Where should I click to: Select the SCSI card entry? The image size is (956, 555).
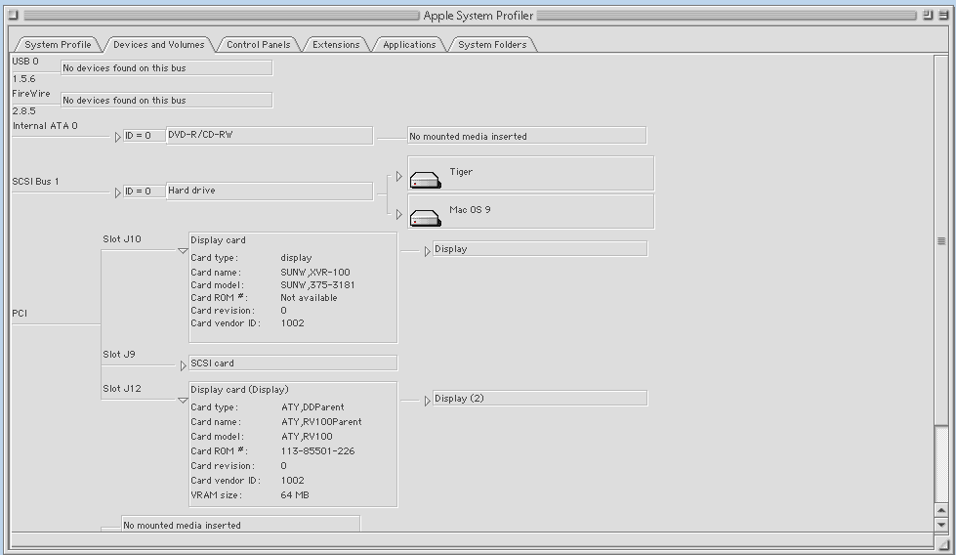pos(293,363)
